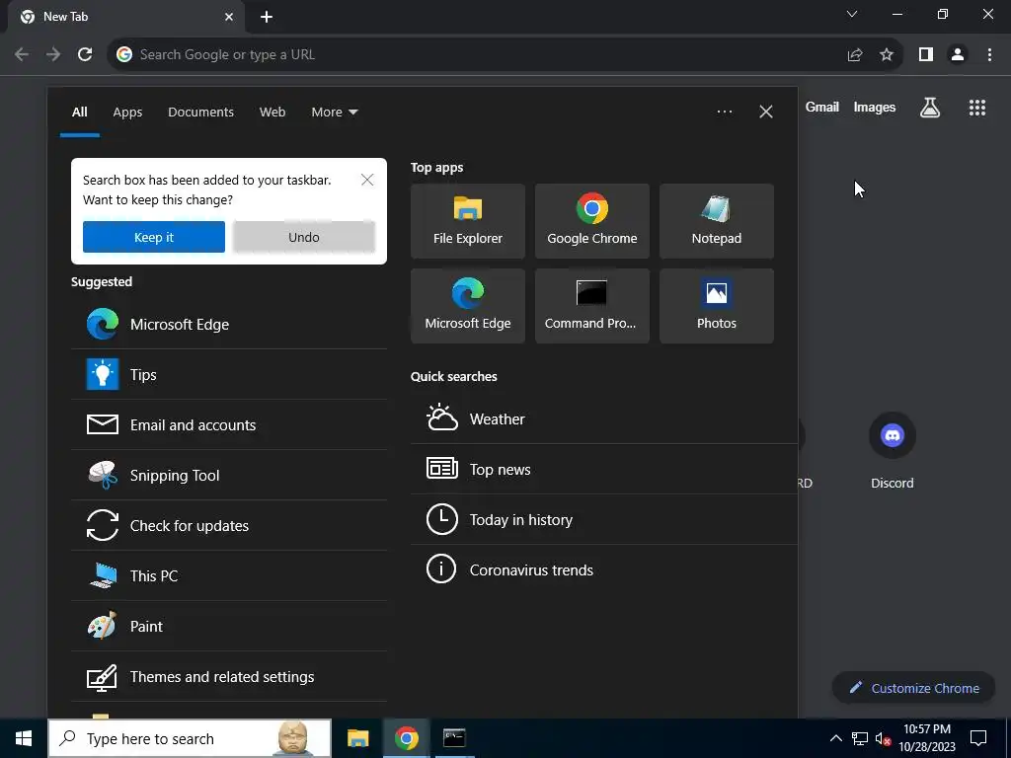Viewport: 1011px width, 758px height.
Task: Click Customize Chrome button
Action: 913,688
